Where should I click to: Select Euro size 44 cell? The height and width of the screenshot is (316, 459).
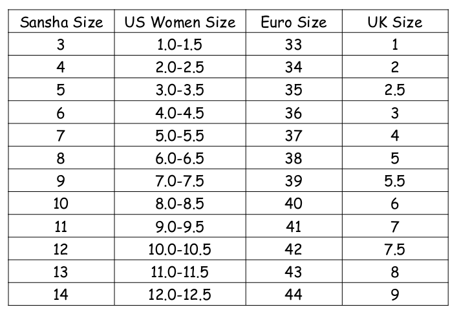tap(294, 294)
